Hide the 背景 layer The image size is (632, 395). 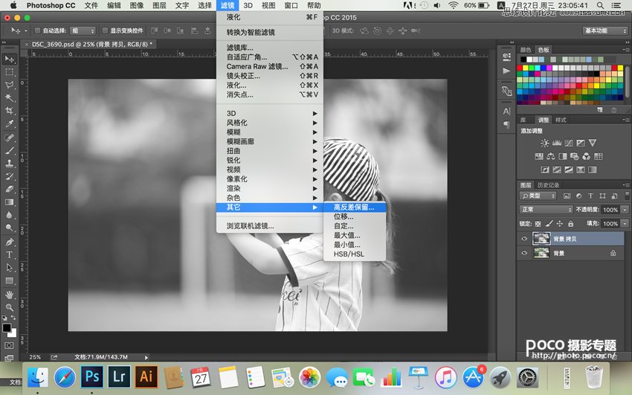(x=524, y=253)
